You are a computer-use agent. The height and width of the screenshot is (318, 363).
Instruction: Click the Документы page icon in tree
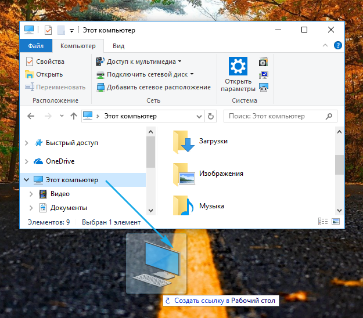point(43,208)
